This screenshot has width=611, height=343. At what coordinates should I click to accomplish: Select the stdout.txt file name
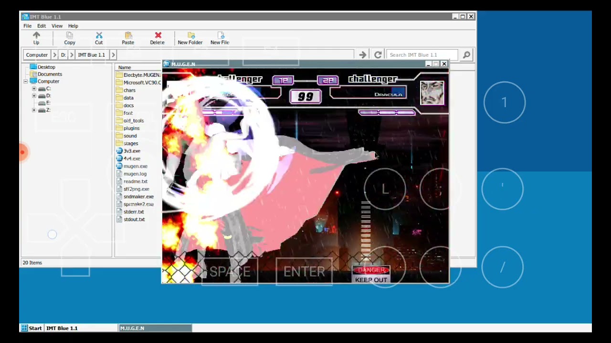134,220
